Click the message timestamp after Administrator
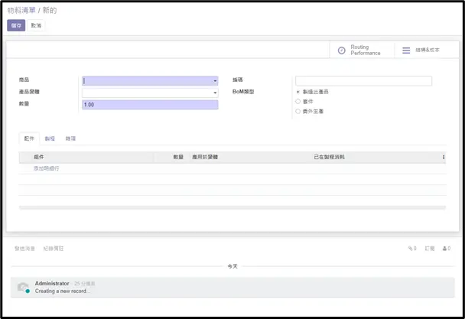 [85, 284]
